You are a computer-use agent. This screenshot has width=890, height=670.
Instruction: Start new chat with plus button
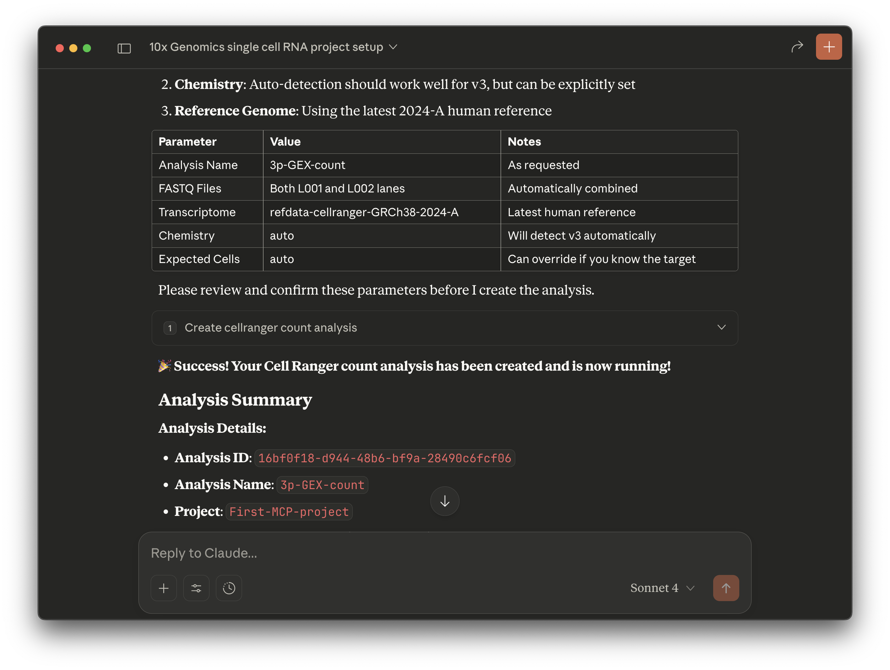click(829, 47)
